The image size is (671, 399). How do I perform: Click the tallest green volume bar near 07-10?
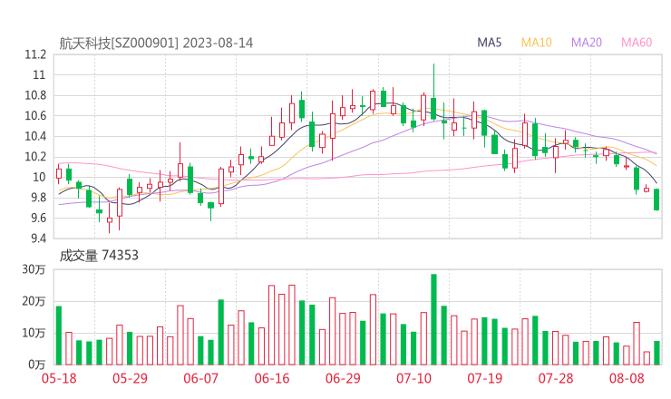[x=433, y=319]
